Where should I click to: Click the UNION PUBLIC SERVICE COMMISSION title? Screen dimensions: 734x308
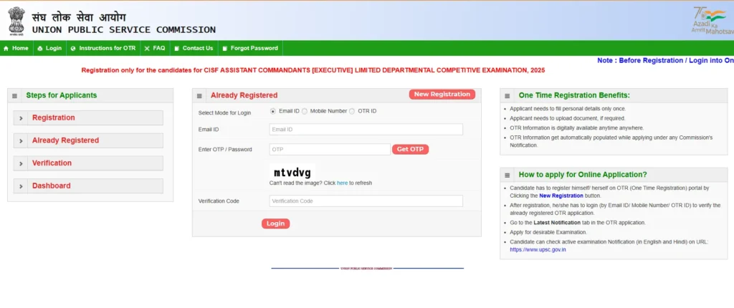click(124, 30)
